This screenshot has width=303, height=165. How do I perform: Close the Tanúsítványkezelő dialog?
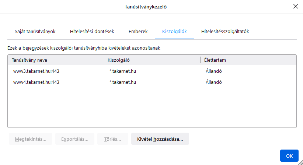pyautogui.click(x=295, y=6)
